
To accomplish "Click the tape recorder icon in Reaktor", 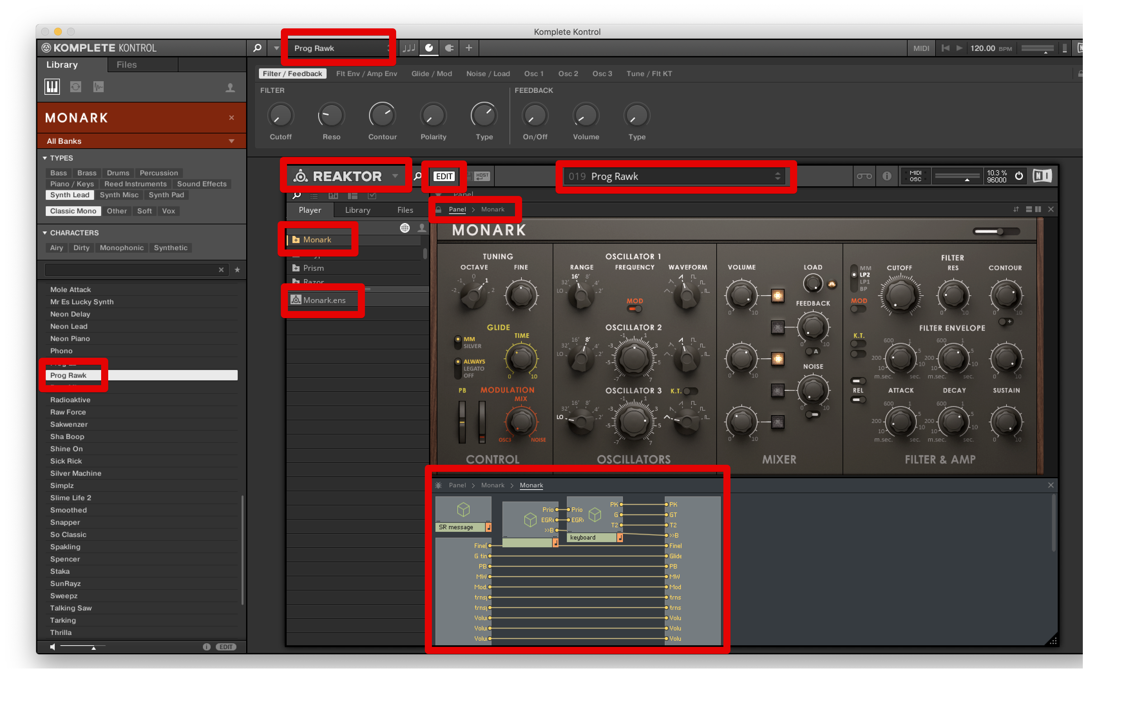I will click(x=864, y=176).
